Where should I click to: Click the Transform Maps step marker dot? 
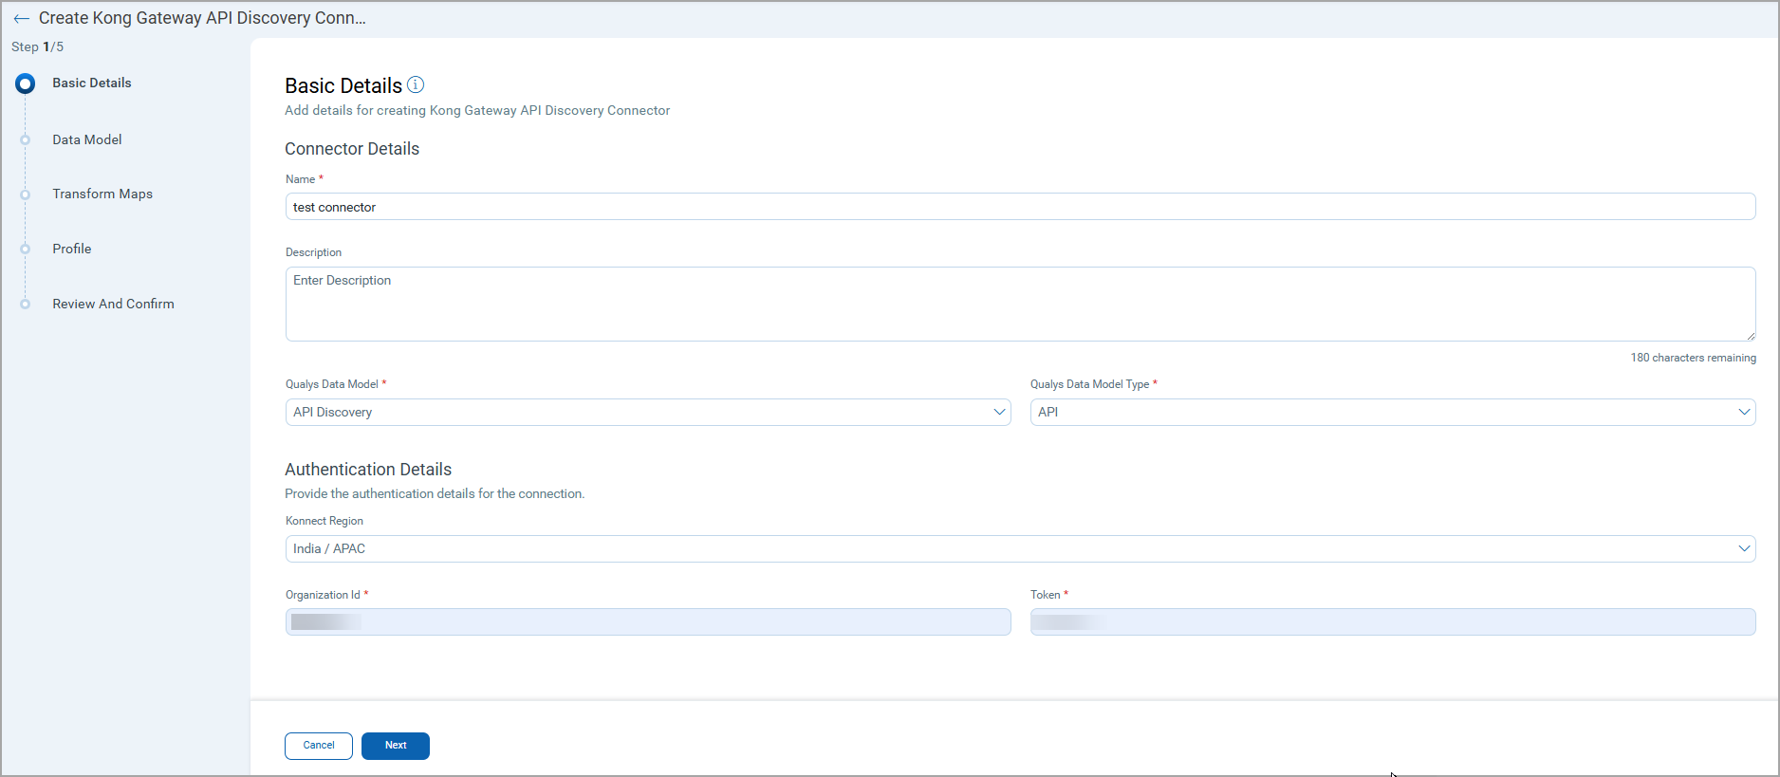pos(26,194)
